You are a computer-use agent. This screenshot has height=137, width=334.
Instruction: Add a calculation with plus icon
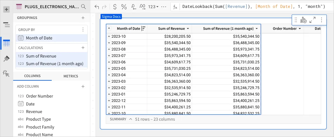tap(83, 48)
